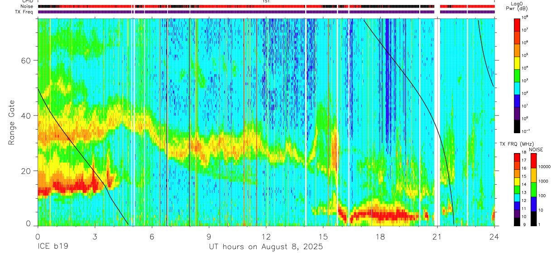
Task: Click the 10⁰ label on the Lag0 Pwr colorbar
Action: click(x=524, y=118)
